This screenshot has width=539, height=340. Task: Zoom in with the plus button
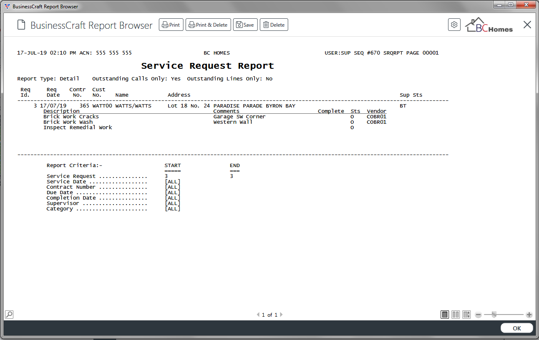click(529, 315)
